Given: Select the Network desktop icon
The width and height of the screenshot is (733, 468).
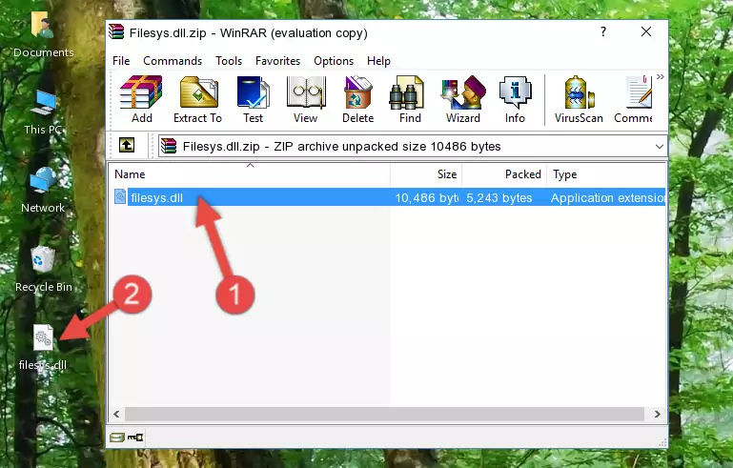Looking at the screenshot, I should [43, 190].
